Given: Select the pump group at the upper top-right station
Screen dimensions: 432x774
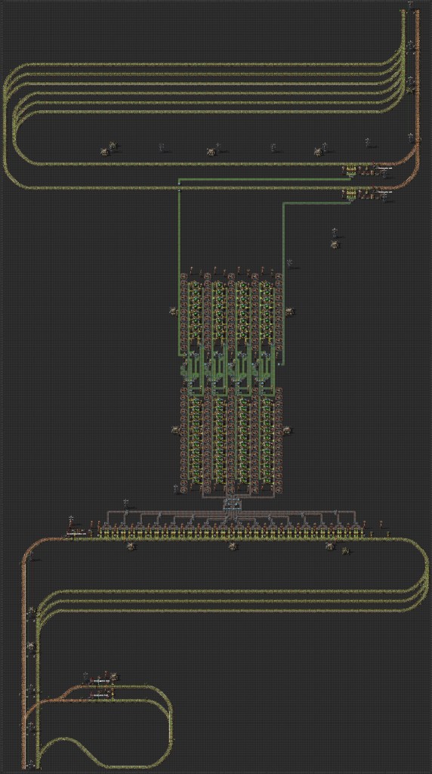Looking at the screenshot, I should [350, 170].
